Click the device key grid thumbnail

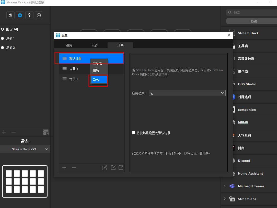[x=25, y=181]
